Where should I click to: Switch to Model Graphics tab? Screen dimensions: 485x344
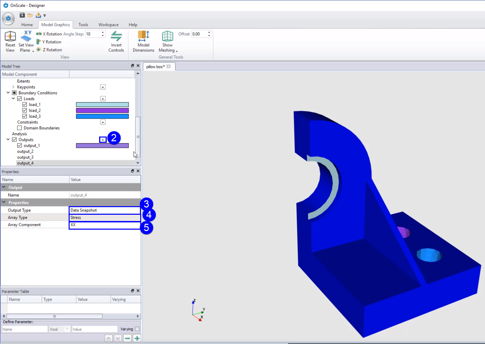click(x=56, y=25)
